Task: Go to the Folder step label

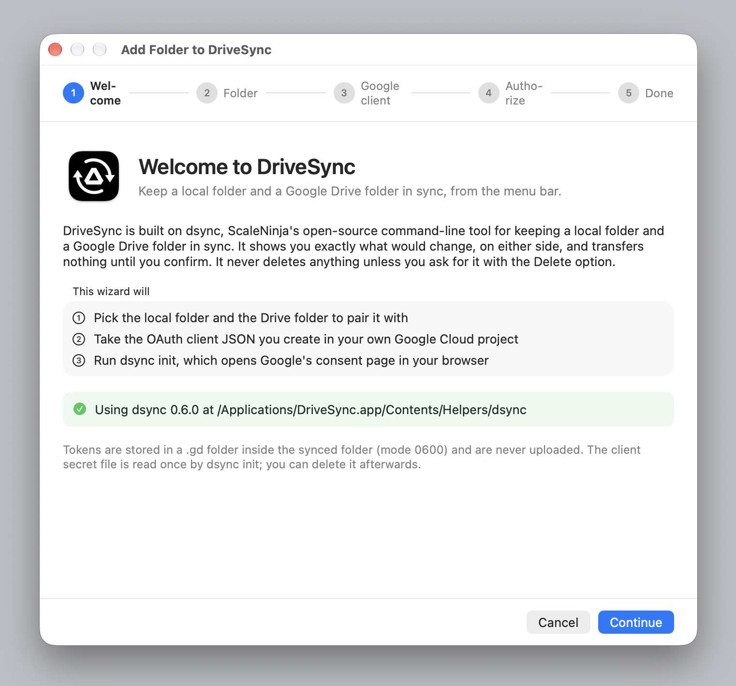Action: [240, 93]
